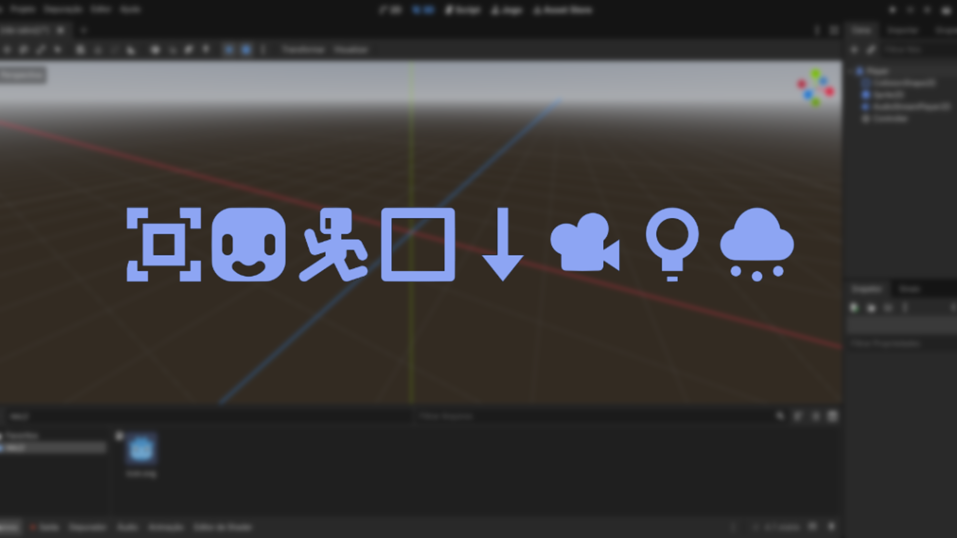Focus the filter properties field
Viewport: 957px width, 538px height.
(x=902, y=344)
